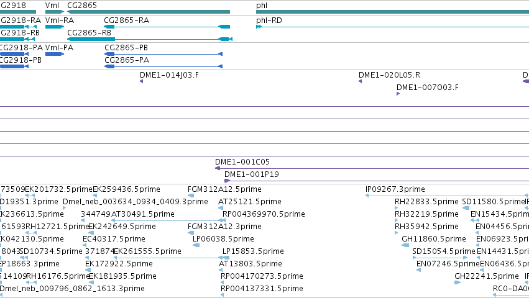This screenshot has height=298, width=529.
Task: Select the phl-RD transcript arrow
Action: pos(392,27)
